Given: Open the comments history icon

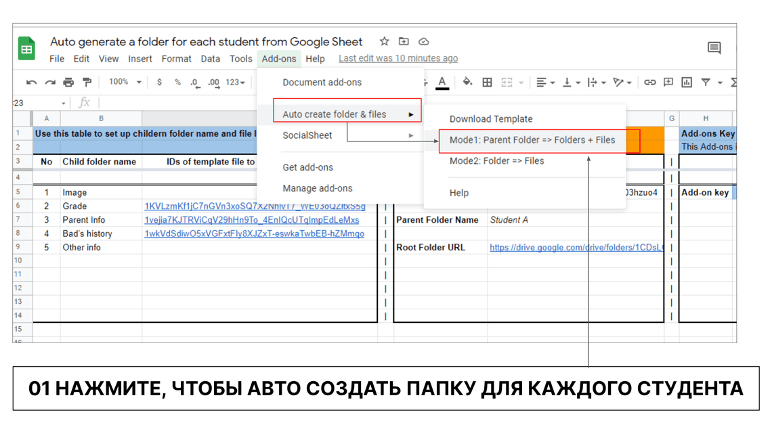Looking at the screenshot, I should (714, 48).
